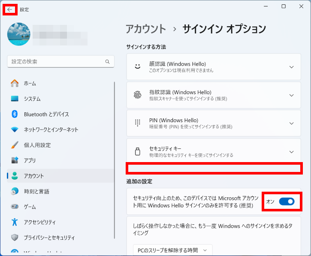This screenshot has width=311, height=256.
Task: Click 顔認識 (Windows Hello) title text
Action: 178,64
